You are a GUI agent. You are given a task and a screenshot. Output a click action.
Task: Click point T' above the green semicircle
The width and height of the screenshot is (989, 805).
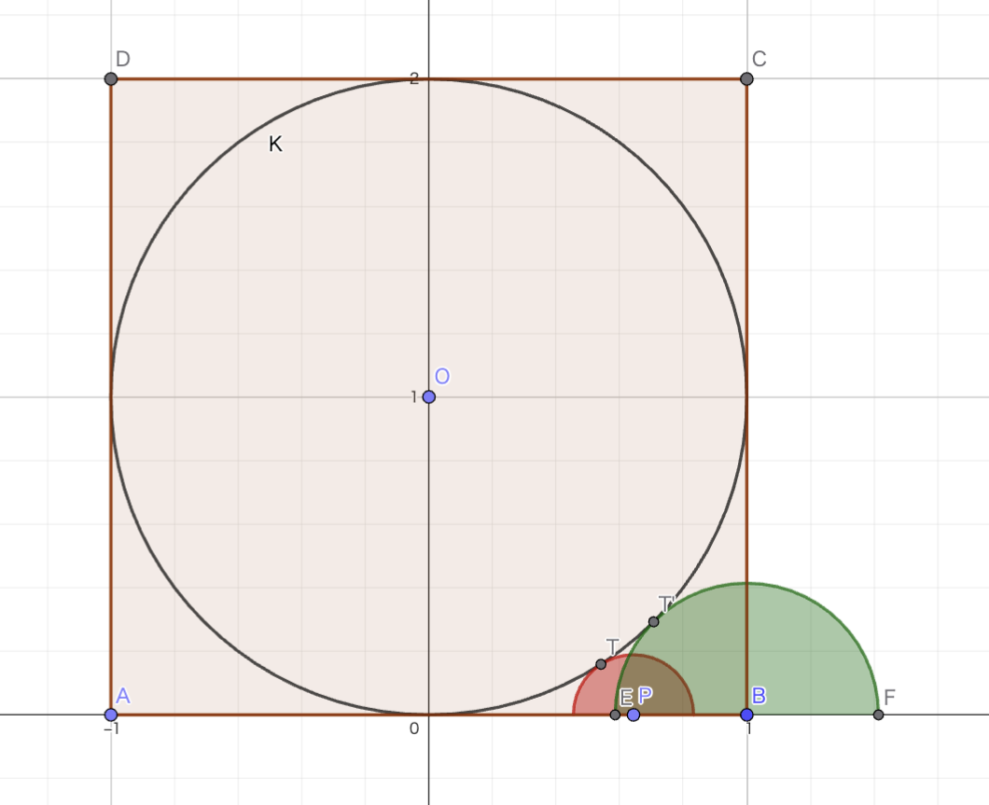coord(653,618)
